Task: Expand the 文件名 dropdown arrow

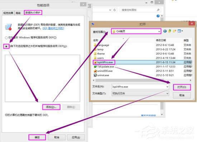Action: coord(167,87)
